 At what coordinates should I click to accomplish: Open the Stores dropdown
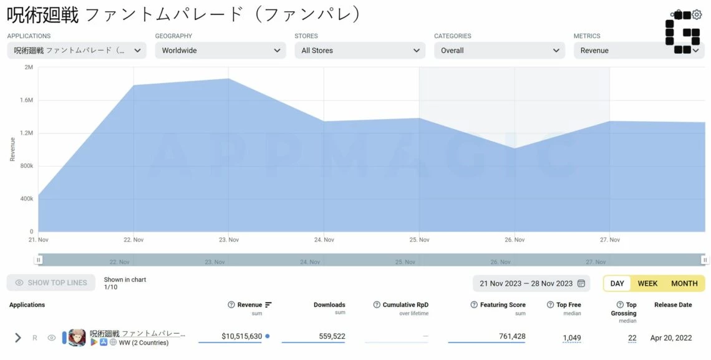pyautogui.click(x=360, y=51)
